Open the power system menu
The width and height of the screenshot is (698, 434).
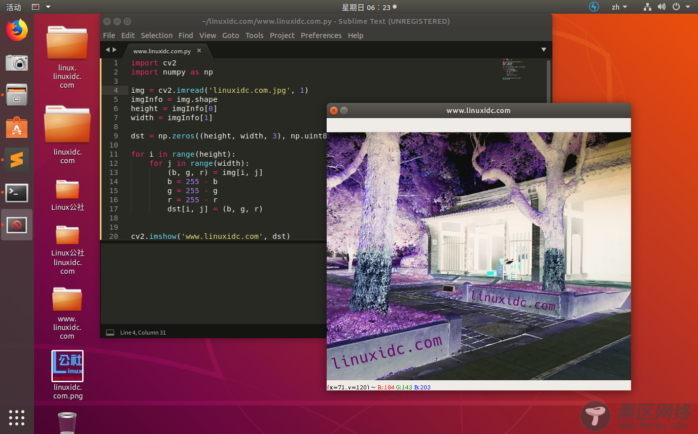(x=681, y=7)
